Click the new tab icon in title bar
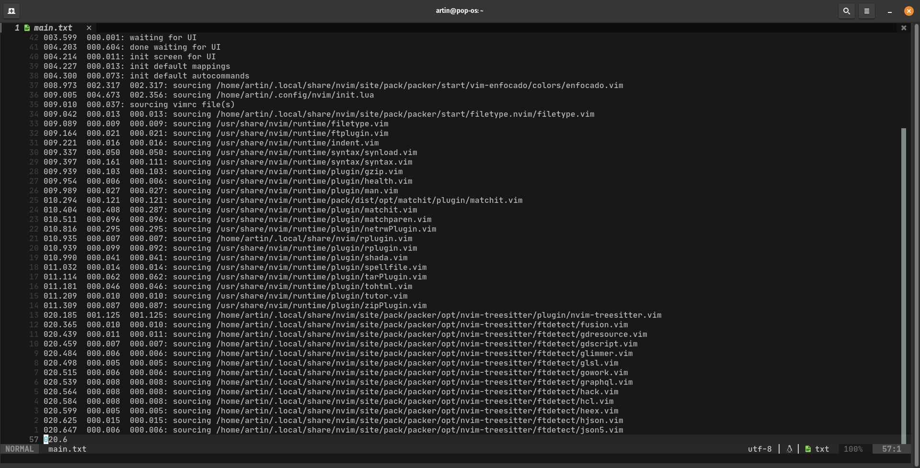 point(11,11)
